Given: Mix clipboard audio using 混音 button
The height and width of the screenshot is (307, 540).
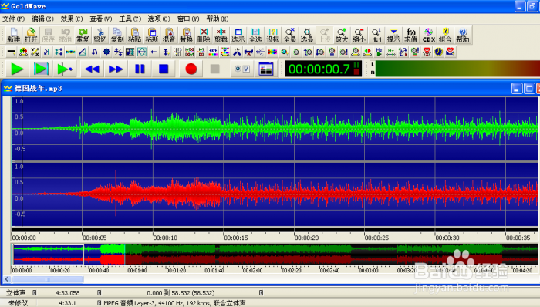Looking at the screenshot, I should pos(169,35).
